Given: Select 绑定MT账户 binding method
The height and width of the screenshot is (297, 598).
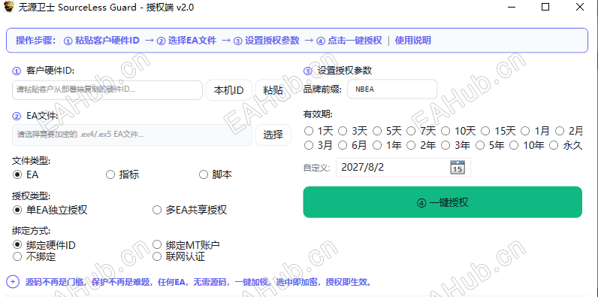Looking at the screenshot, I should tap(186, 244).
